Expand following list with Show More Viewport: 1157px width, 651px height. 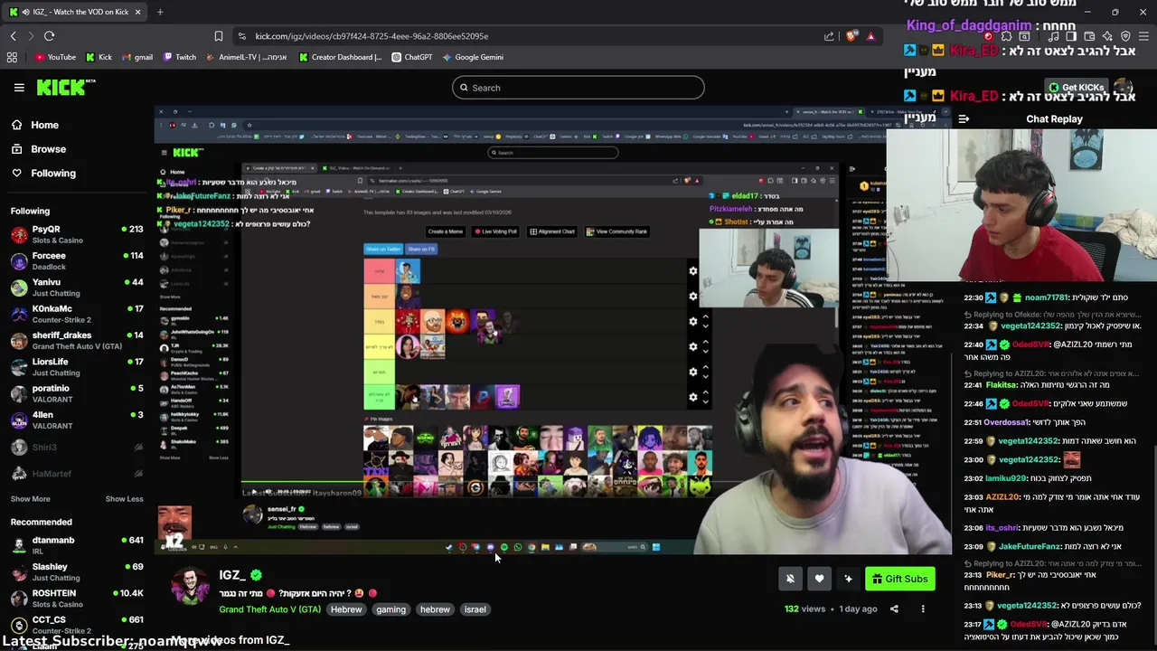[x=30, y=499]
